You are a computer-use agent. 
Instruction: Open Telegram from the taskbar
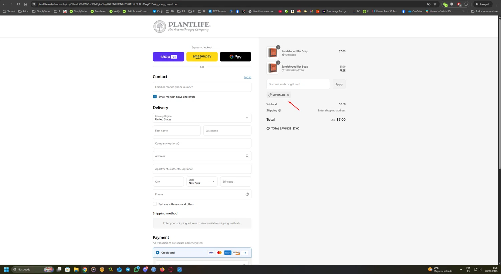point(128,270)
